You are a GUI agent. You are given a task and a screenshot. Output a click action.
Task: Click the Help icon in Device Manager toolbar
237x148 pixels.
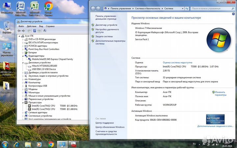click(35, 31)
